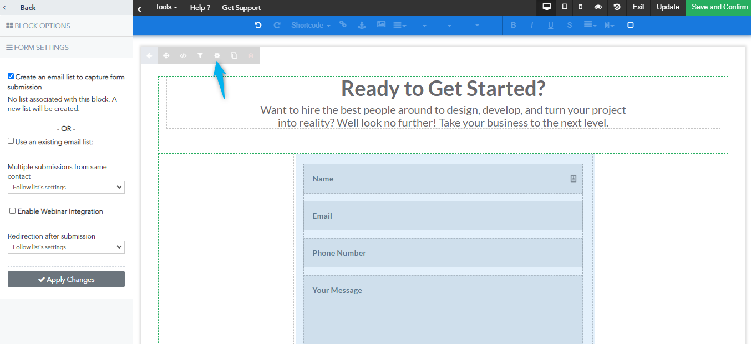Image resolution: width=751 pixels, height=344 pixels.
Task: Open third blank dropdown in blue toolbar
Action: (477, 25)
